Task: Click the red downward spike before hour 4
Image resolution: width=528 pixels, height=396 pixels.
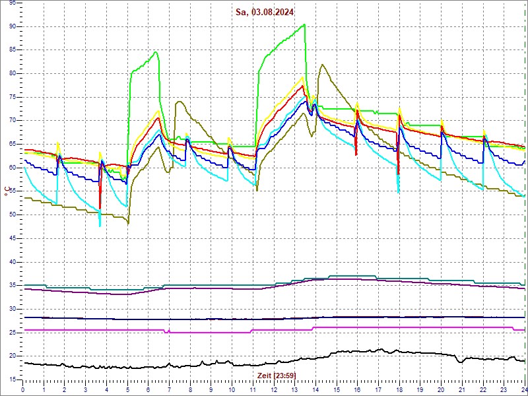Action: click(100, 205)
